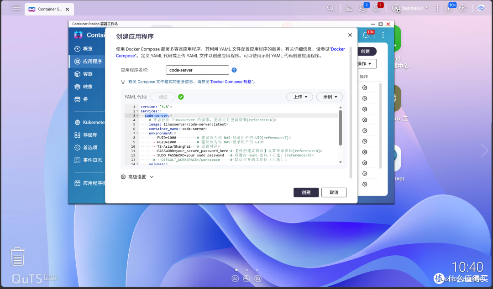Click the dark 创建 button in the dialog
The width and height of the screenshot is (493, 289).
(306, 192)
